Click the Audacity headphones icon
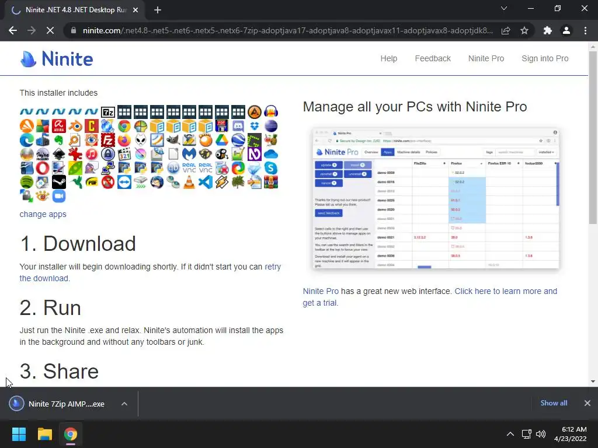This screenshot has width=598, height=448. (271, 112)
